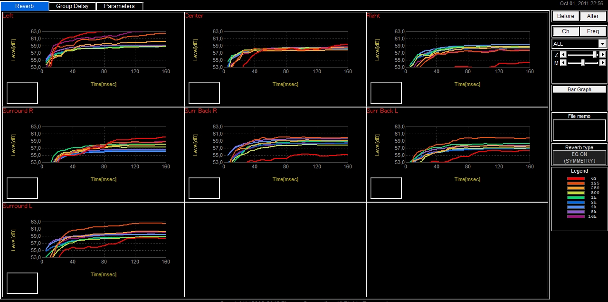Viewport: 608px width, 302px height.
Task: Switch to the Group Delay tab
Action: pos(72,6)
